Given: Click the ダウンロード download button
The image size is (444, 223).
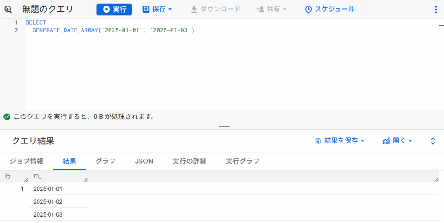Looking at the screenshot, I should 215,10.
